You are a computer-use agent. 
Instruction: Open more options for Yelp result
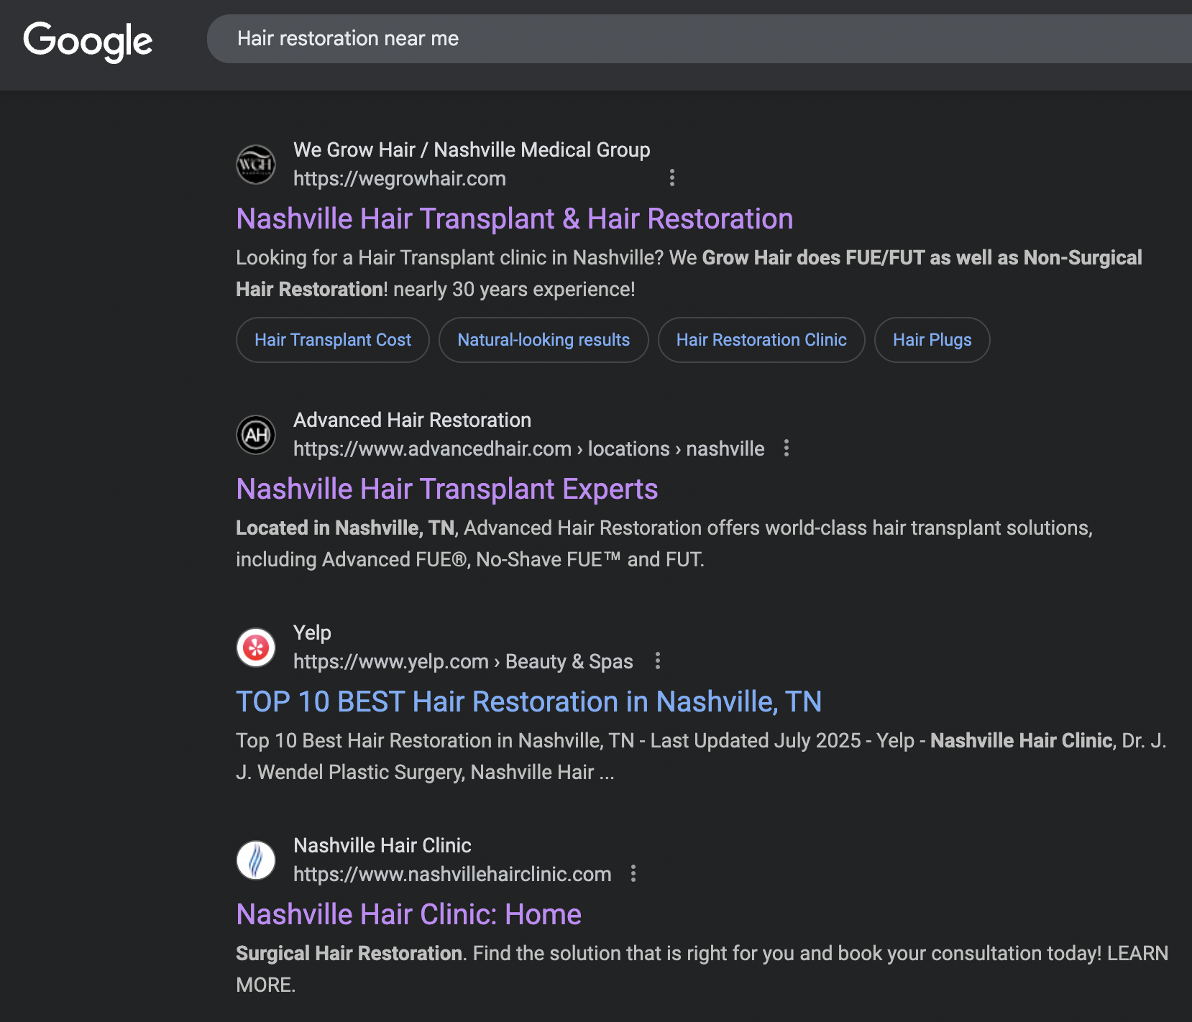click(657, 660)
